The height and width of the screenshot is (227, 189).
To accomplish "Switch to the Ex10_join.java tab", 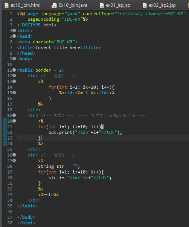I will (70, 5).
